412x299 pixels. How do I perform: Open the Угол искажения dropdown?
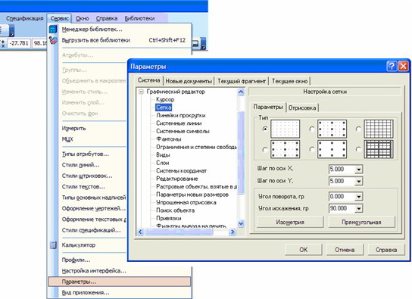pos(359,209)
